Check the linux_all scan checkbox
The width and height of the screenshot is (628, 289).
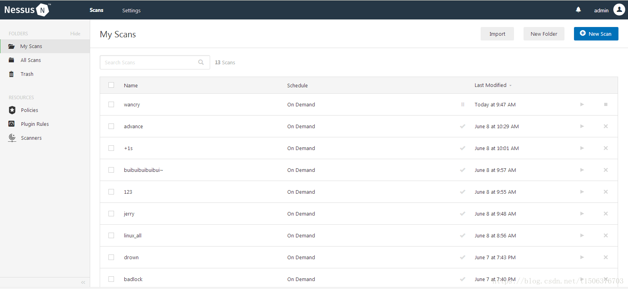(x=111, y=235)
